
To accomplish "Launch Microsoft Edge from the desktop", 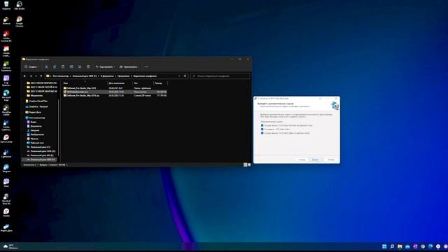I will (x=6, y=95).
